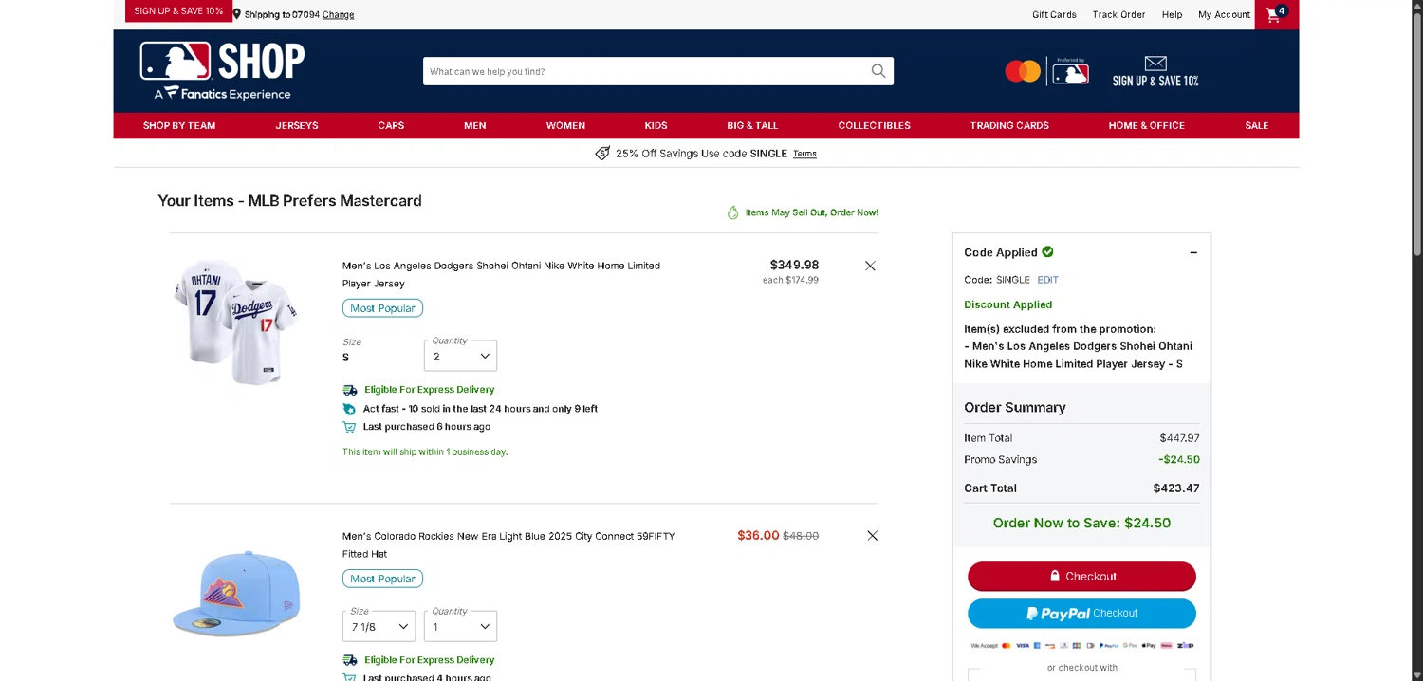Click the flame icon by Items May Sell Out
Image resolution: width=1423 pixels, height=681 pixels.
click(732, 212)
